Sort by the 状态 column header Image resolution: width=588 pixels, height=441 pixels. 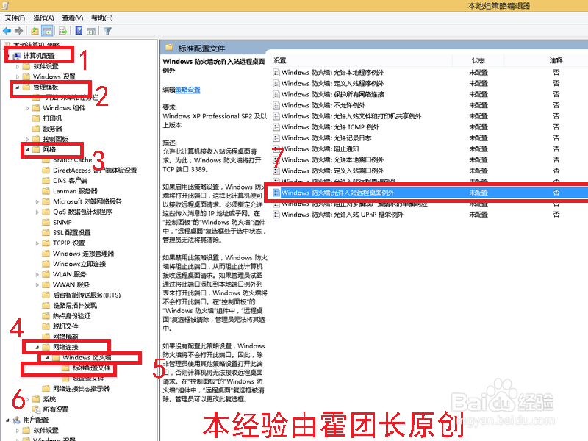(478, 60)
